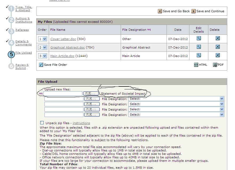235x170 pixels.
Task: Open order dropdown for Graphical Abstract.doc
Action: tap(43, 47)
